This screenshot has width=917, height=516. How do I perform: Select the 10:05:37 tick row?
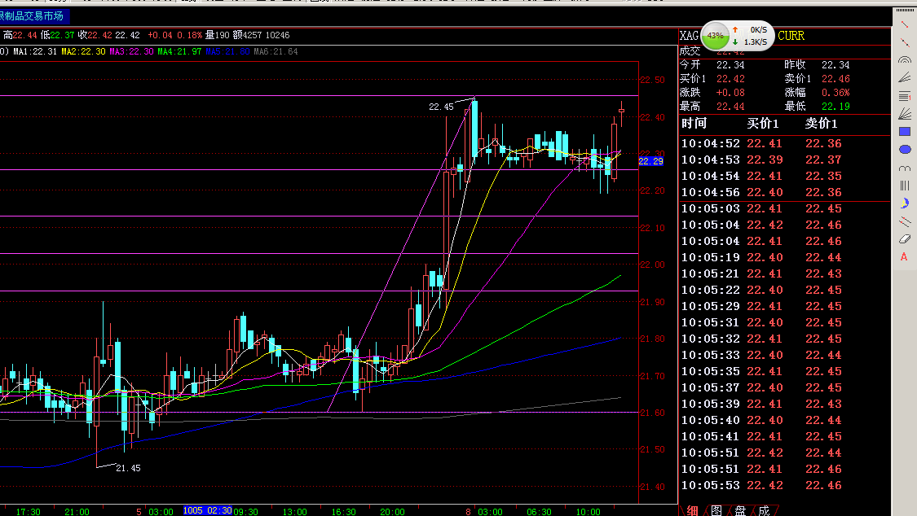784,387
